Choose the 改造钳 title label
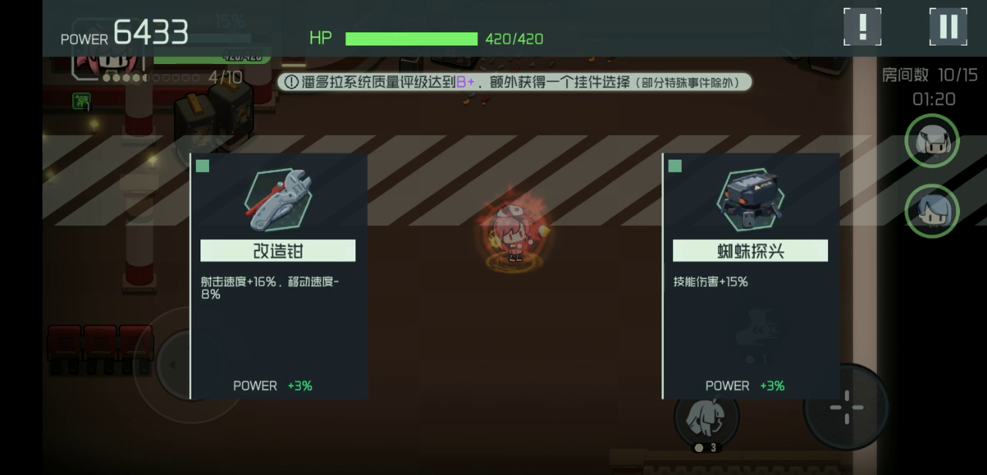 tap(278, 251)
